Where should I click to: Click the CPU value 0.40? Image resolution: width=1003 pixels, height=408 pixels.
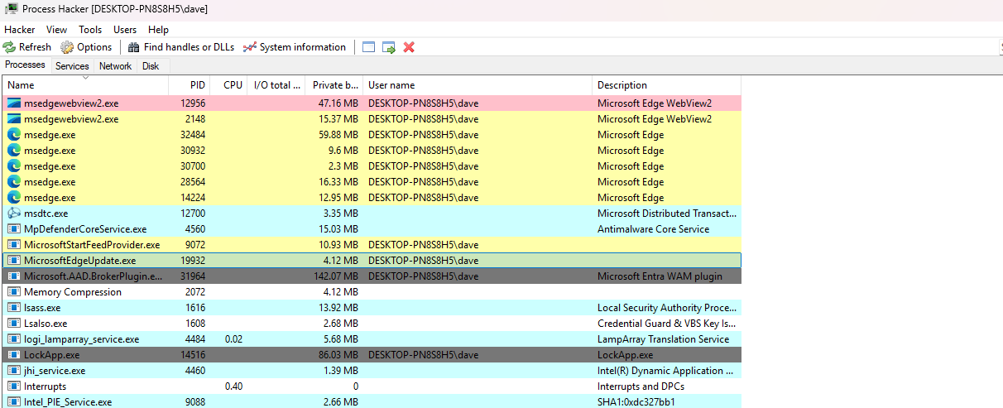234,386
